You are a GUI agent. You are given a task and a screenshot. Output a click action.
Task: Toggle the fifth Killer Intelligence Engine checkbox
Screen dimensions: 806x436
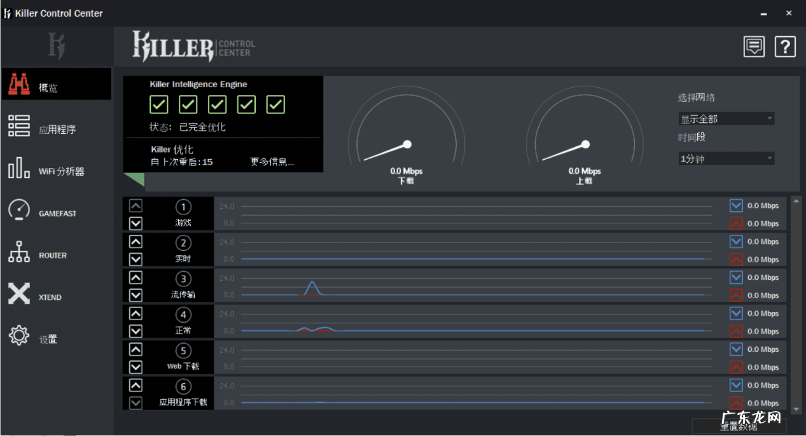click(x=275, y=104)
